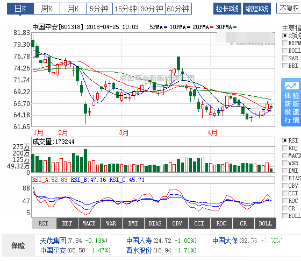The height and width of the screenshot is (261, 301).
Task: Open the 天茂集团 stock link
Action: click(53, 241)
